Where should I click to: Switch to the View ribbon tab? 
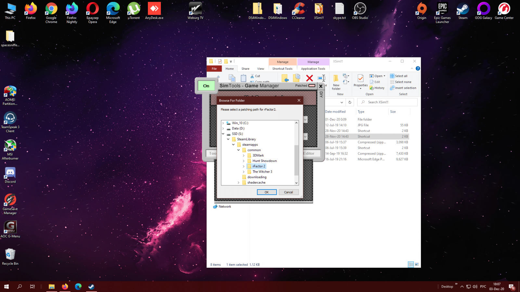tap(261, 68)
